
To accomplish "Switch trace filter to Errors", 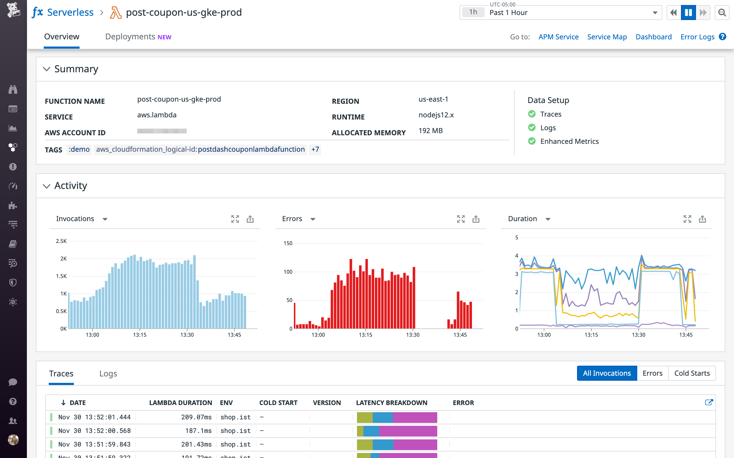I will point(652,373).
